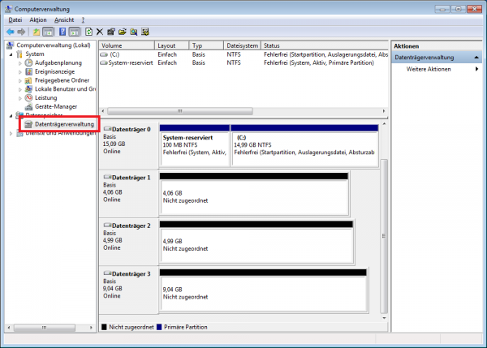Click Weitere Aktionen in Aktionen pane

click(429, 69)
